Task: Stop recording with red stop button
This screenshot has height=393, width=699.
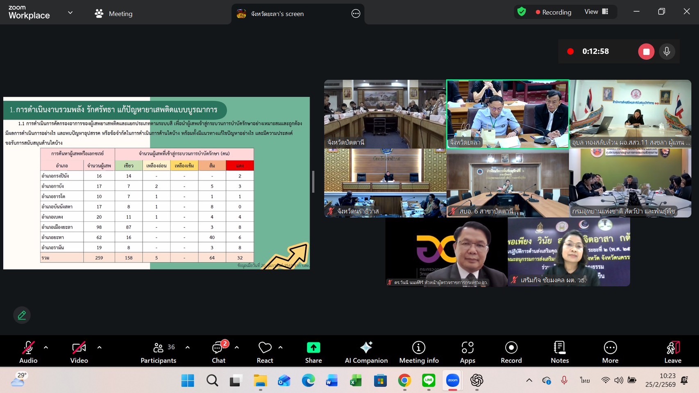Action: [x=646, y=52]
